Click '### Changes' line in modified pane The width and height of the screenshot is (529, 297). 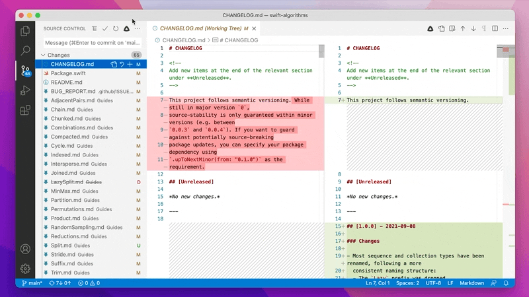363,241
